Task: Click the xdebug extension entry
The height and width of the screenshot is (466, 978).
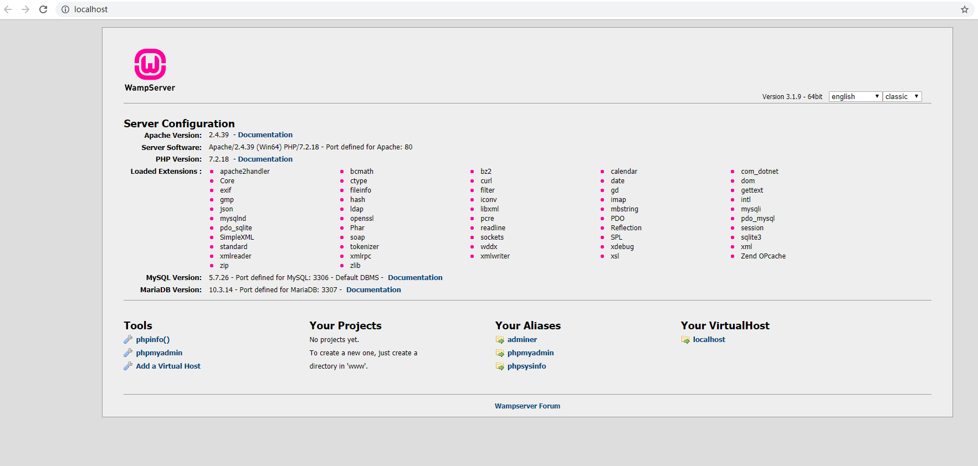Action: coord(622,247)
